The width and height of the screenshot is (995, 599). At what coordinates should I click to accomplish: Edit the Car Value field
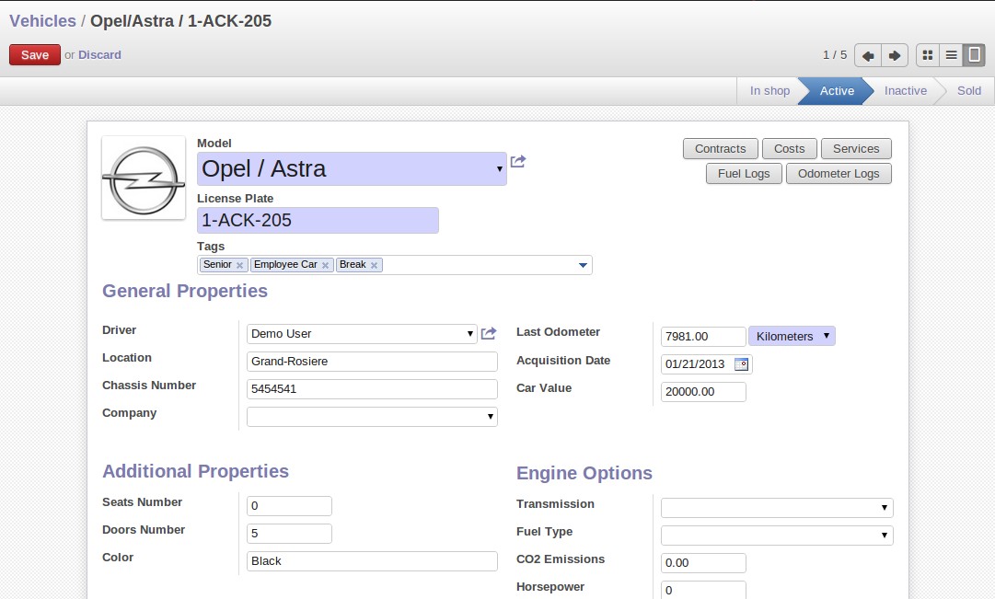tap(703, 391)
